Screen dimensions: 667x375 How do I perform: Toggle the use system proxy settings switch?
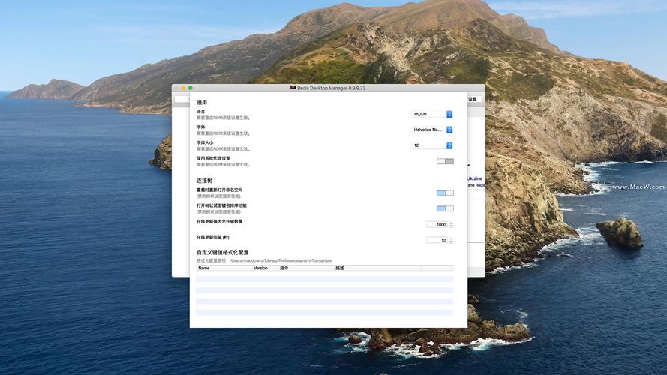[445, 161]
